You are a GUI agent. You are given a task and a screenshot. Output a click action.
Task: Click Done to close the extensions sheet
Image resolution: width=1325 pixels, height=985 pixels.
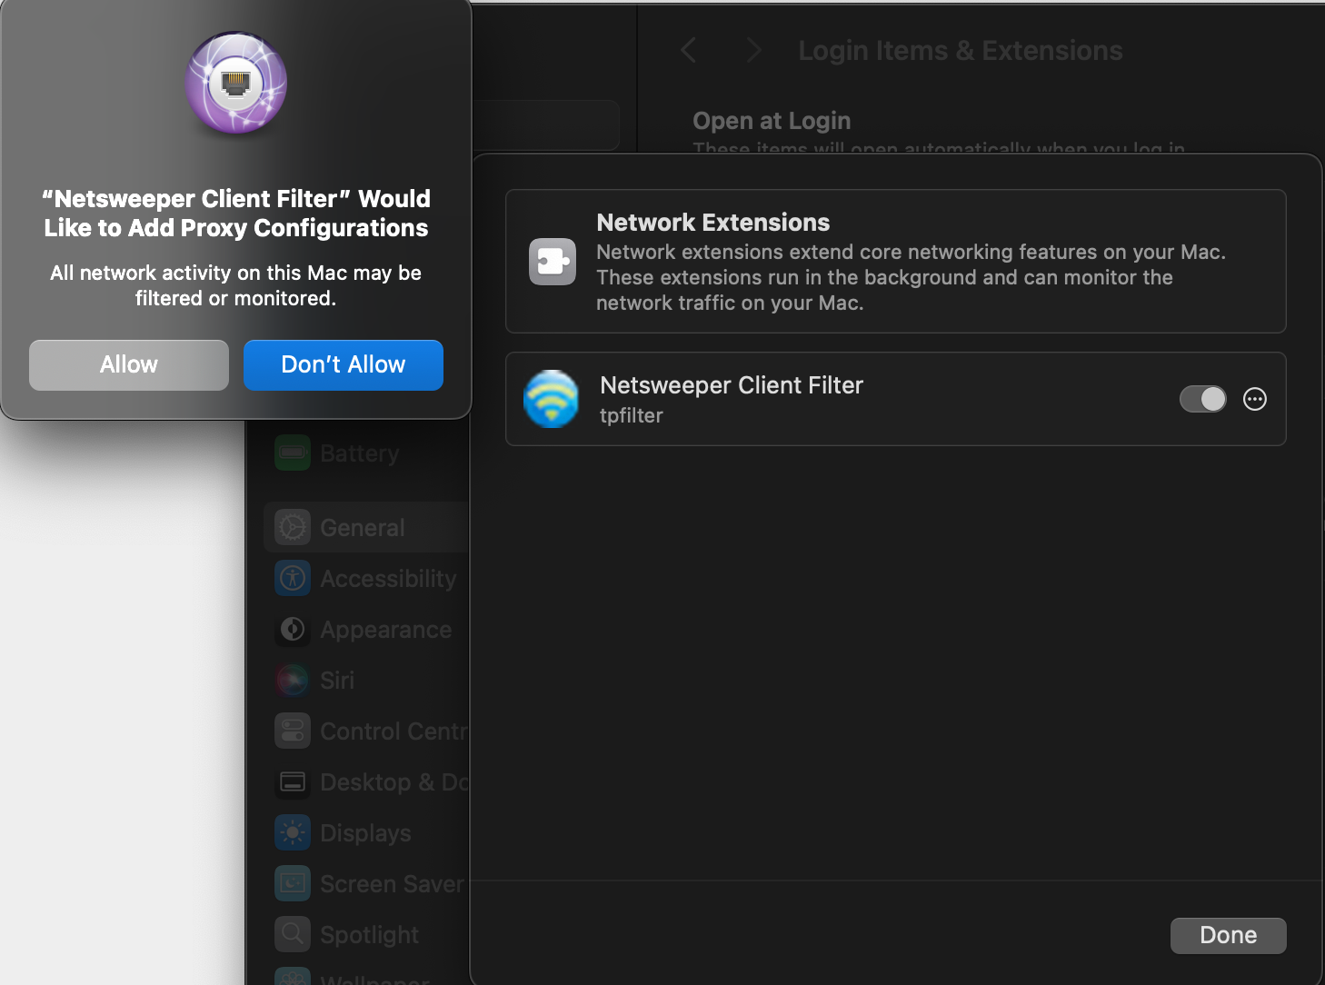click(x=1228, y=935)
